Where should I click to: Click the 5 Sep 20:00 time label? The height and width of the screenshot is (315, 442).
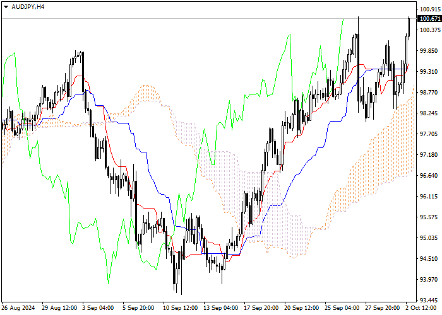pos(138,308)
